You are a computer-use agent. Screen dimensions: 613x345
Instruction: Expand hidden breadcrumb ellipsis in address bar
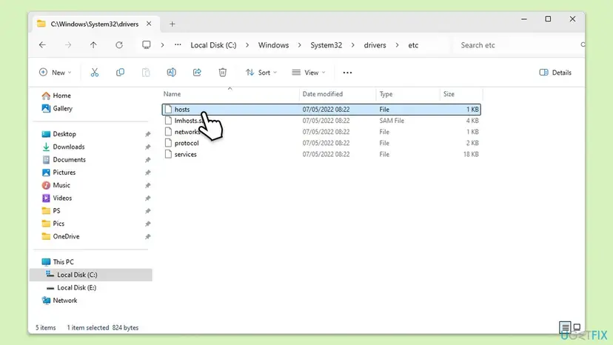click(178, 45)
